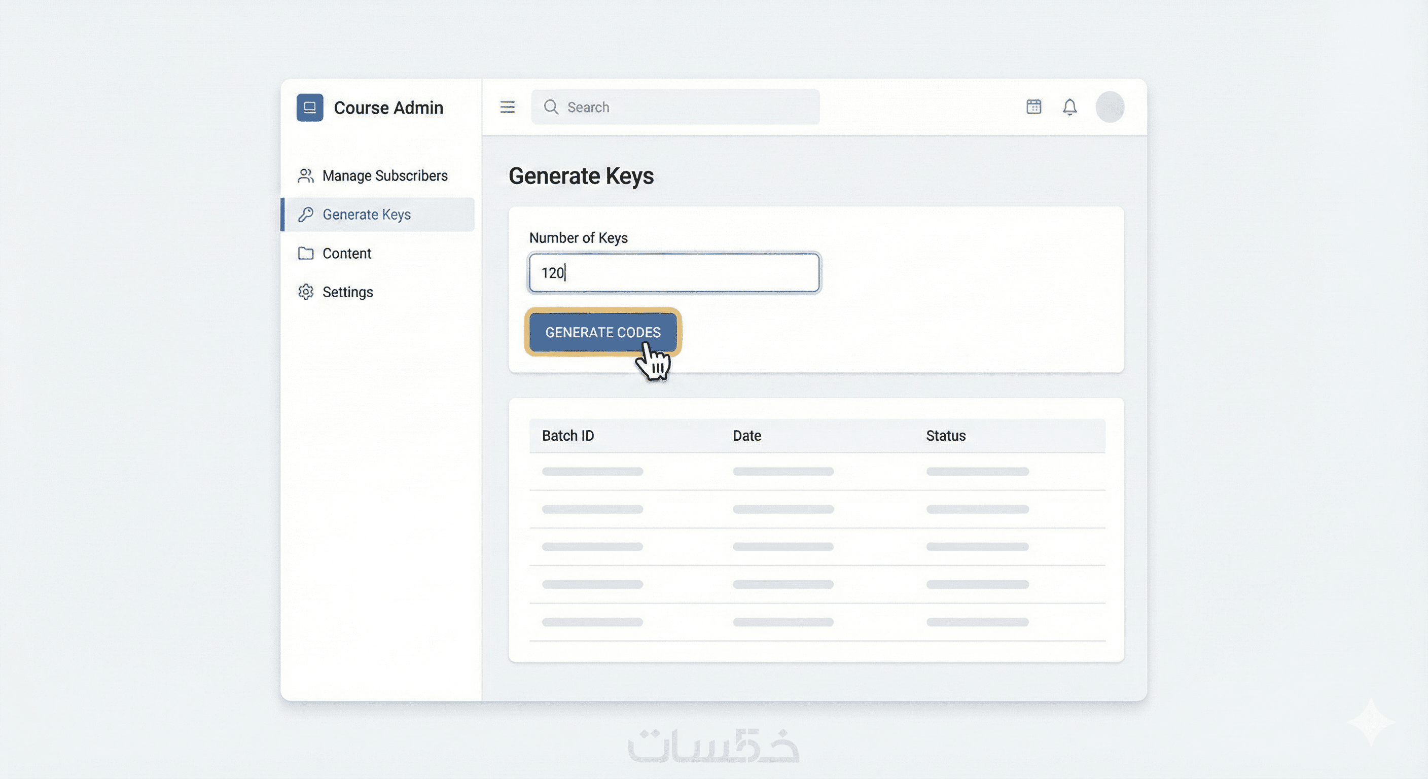Click the key icon in the sidebar

tap(305, 215)
